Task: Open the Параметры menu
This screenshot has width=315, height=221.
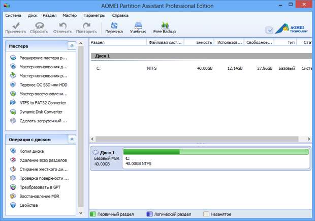Action: (94, 15)
